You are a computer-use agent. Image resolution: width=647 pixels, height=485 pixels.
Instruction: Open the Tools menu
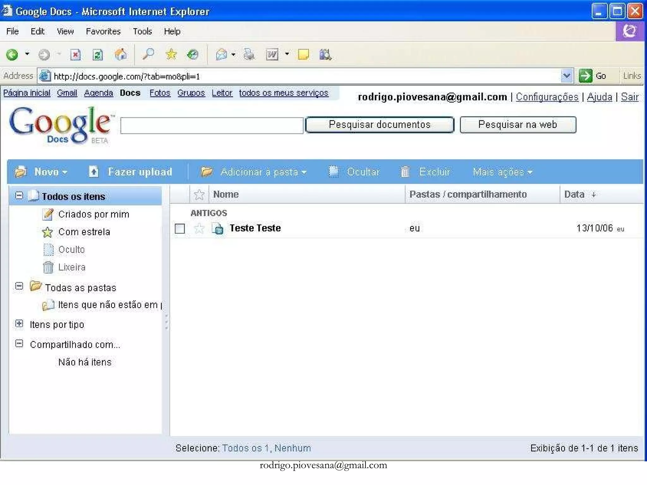[x=142, y=31]
